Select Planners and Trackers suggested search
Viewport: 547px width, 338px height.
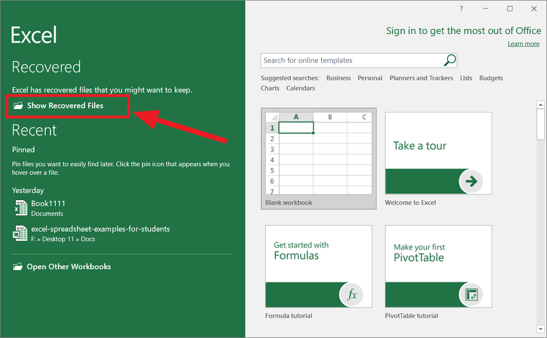[421, 78]
